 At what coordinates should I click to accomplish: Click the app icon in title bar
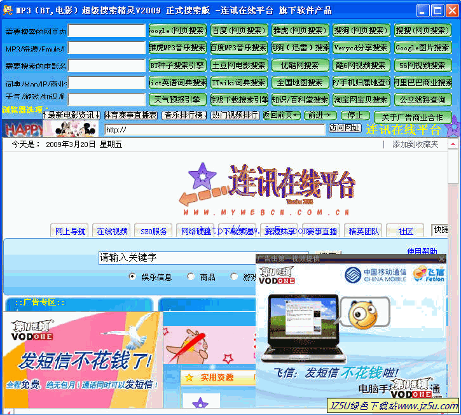click(8, 11)
